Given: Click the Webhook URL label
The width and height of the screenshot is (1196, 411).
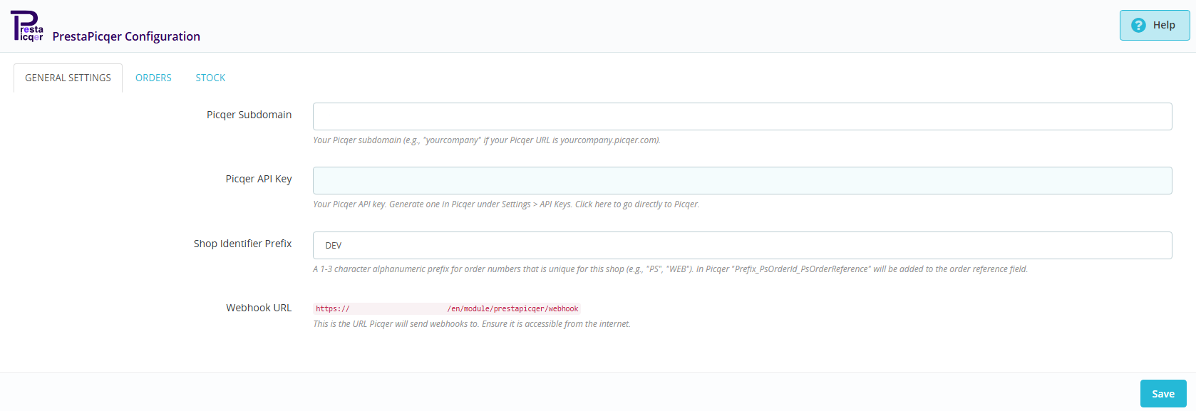Looking at the screenshot, I should click(259, 308).
